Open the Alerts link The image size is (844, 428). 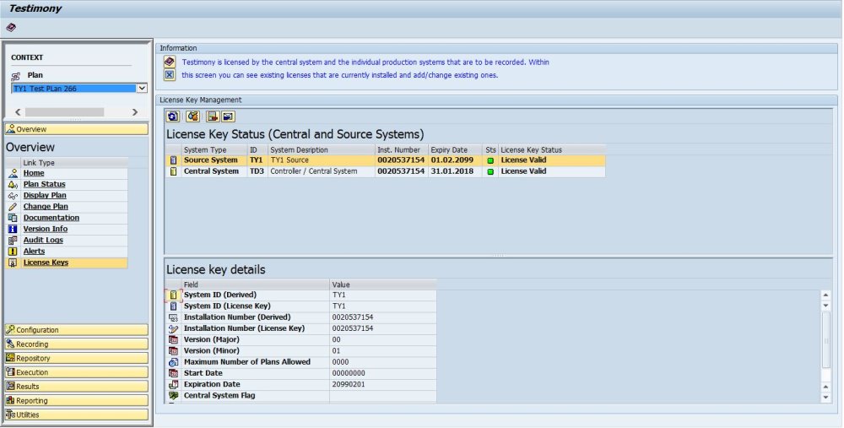pyautogui.click(x=34, y=252)
